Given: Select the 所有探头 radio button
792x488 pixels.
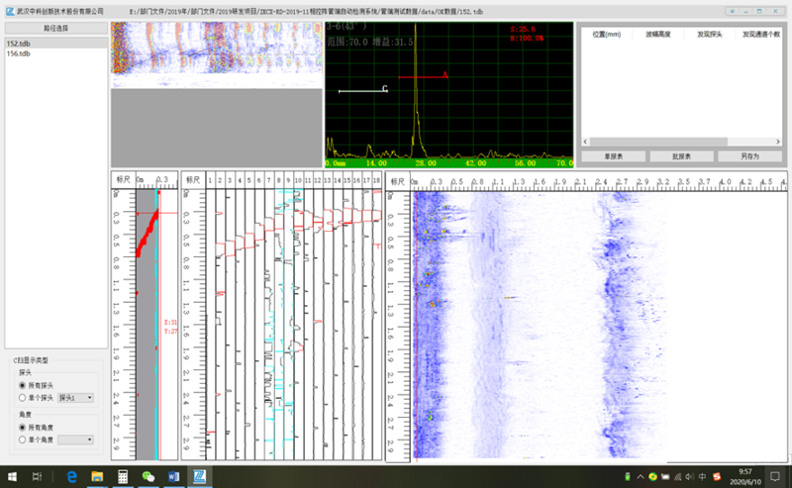Looking at the screenshot, I should point(23,383).
